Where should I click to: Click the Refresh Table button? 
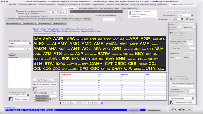pos(68,103)
